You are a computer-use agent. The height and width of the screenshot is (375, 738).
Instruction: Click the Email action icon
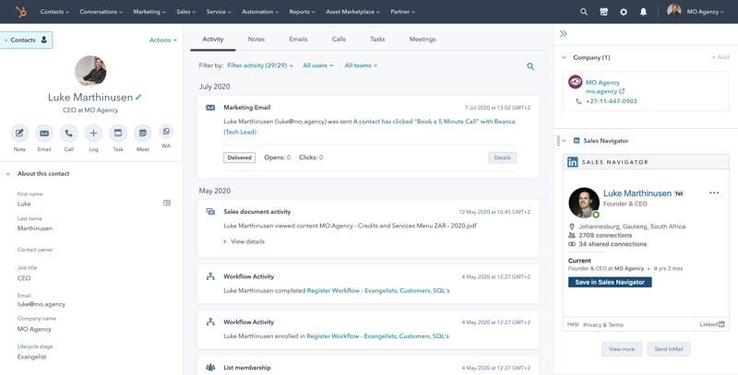point(44,134)
